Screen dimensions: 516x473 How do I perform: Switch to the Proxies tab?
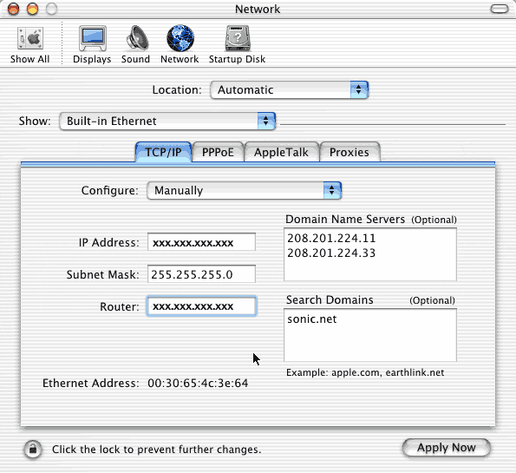[x=349, y=152]
